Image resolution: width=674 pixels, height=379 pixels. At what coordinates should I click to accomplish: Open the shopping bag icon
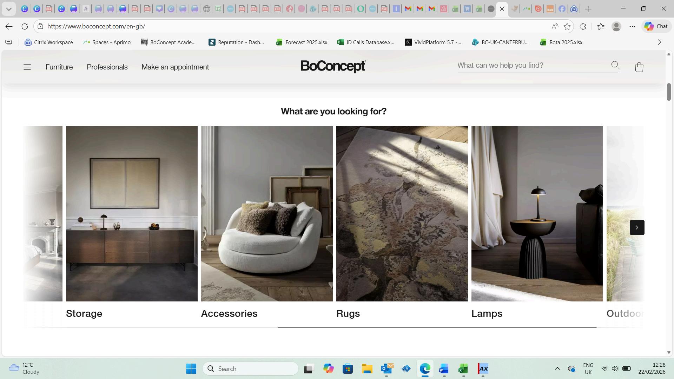pyautogui.click(x=639, y=67)
